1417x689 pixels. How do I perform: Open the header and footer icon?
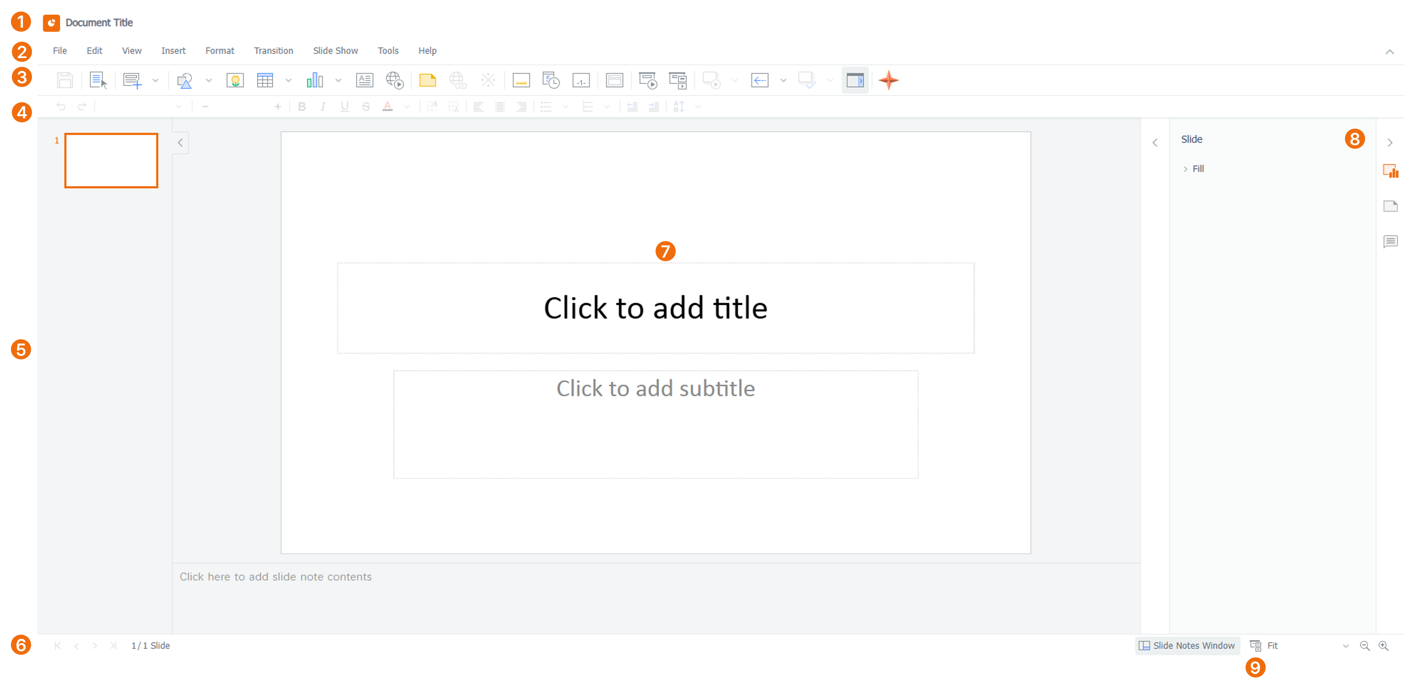pyautogui.click(x=521, y=80)
